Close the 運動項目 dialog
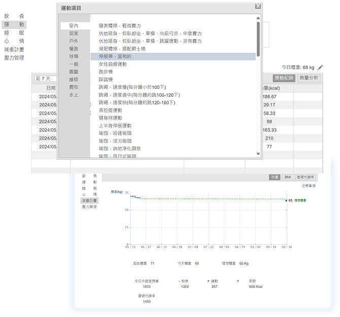Screen dimensions: 340x317 coord(258,6)
